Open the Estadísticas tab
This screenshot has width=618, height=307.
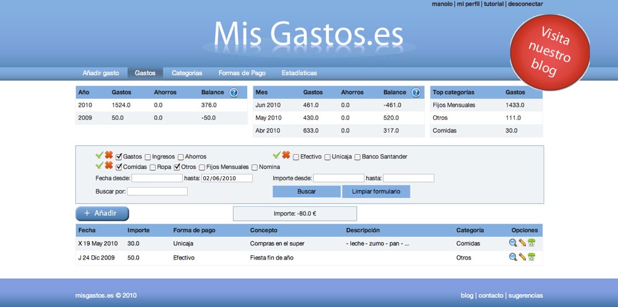(x=299, y=73)
